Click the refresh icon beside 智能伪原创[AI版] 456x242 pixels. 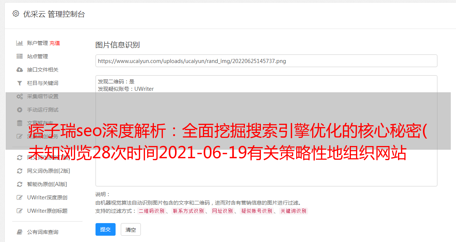(20, 184)
